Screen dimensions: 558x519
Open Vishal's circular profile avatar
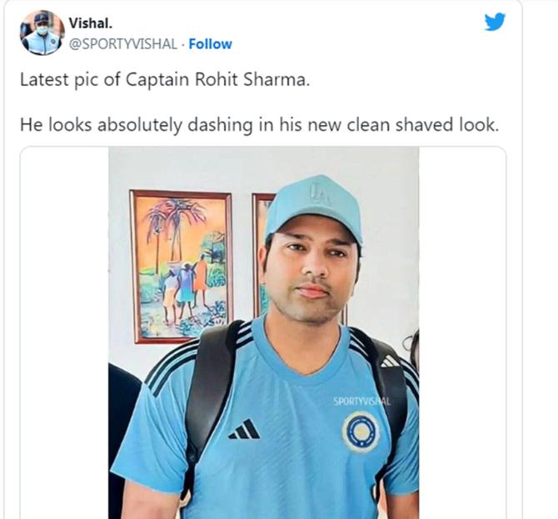click(42, 32)
